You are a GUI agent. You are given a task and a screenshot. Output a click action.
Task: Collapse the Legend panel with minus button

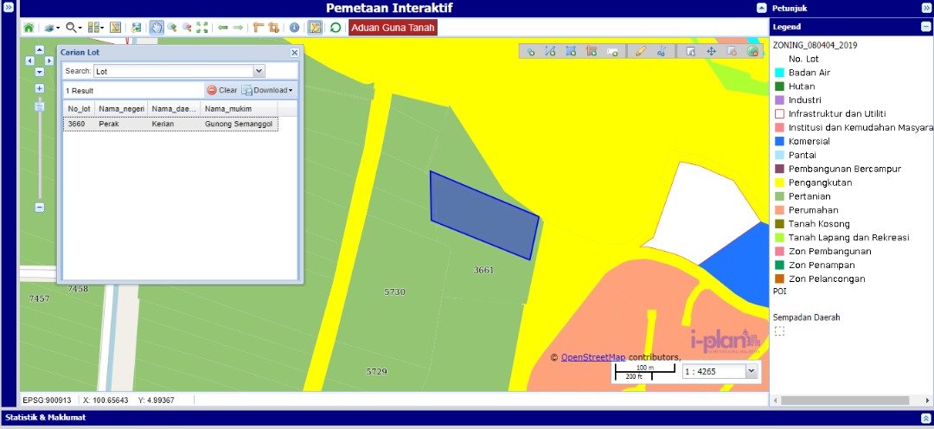pyautogui.click(x=925, y=27)
